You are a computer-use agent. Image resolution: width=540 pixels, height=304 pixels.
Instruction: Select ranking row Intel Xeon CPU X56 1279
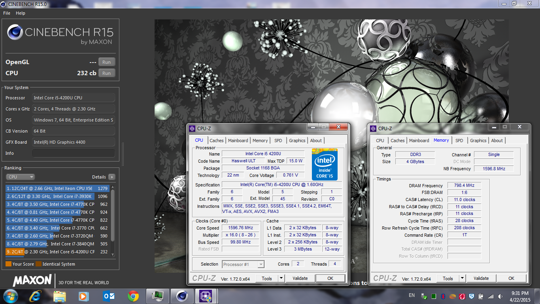point(58,188)
